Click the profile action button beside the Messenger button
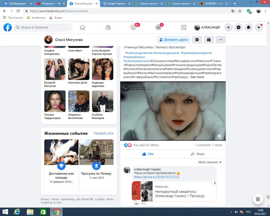Viewport: 270px width, 216px height. [x=209, y=40]
